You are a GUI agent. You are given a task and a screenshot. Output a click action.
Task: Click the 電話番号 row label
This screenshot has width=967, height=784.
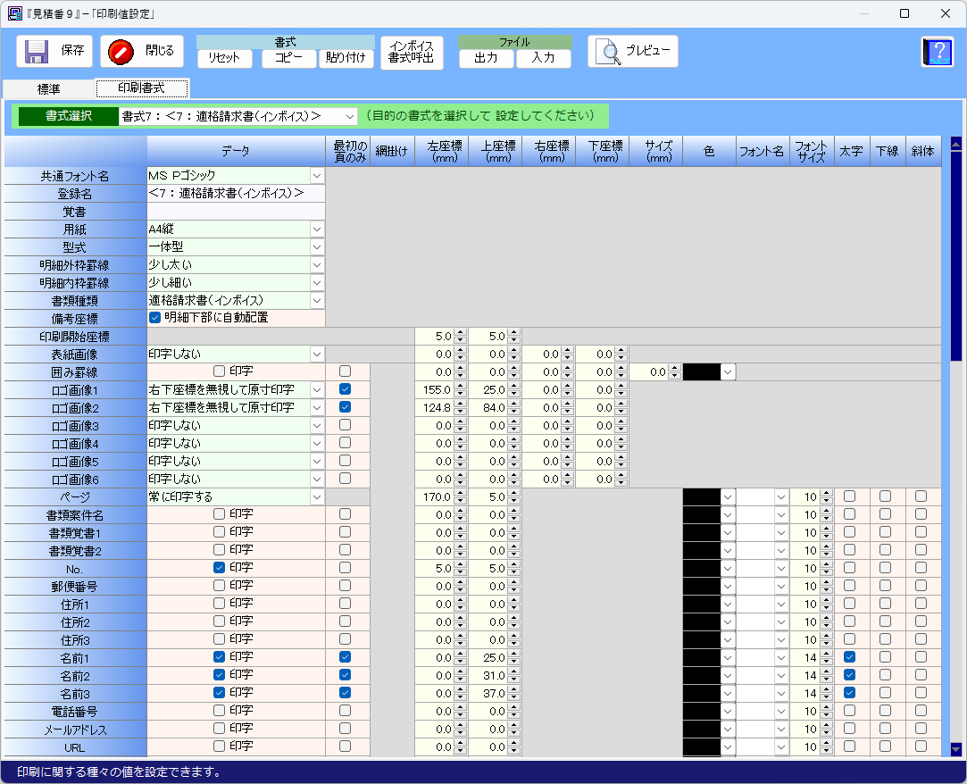point(75,712)
